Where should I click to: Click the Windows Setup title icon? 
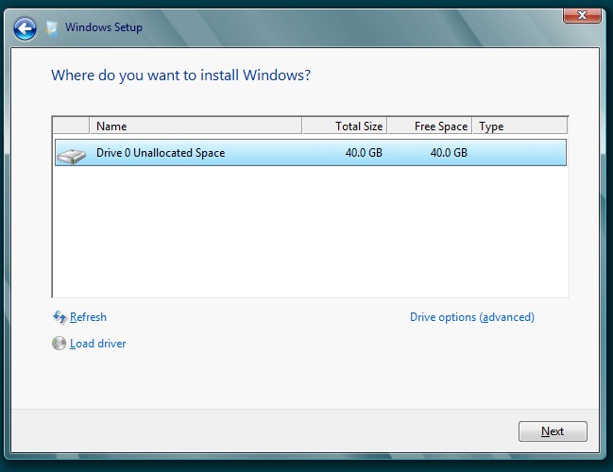(52, 28)
